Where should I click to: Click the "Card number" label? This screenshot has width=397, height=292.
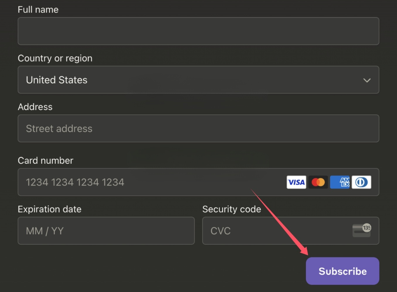[45, 160]
